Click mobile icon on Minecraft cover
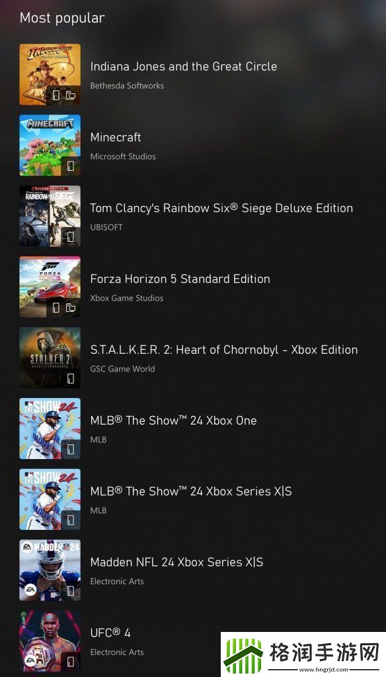Screen dimensions: 386x677 click(71, 166)
